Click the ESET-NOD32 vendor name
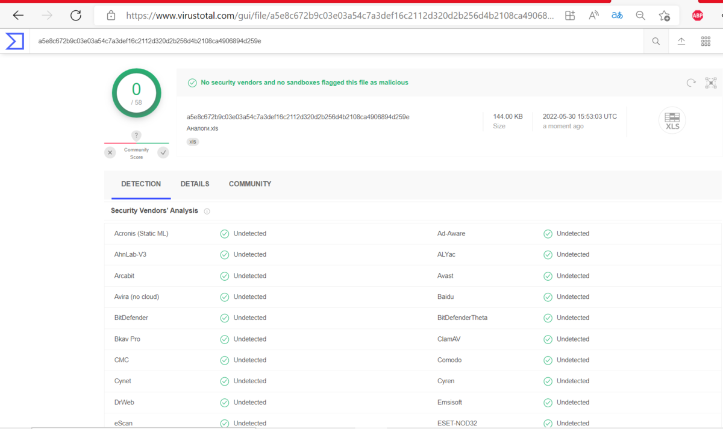 point(457,423)
